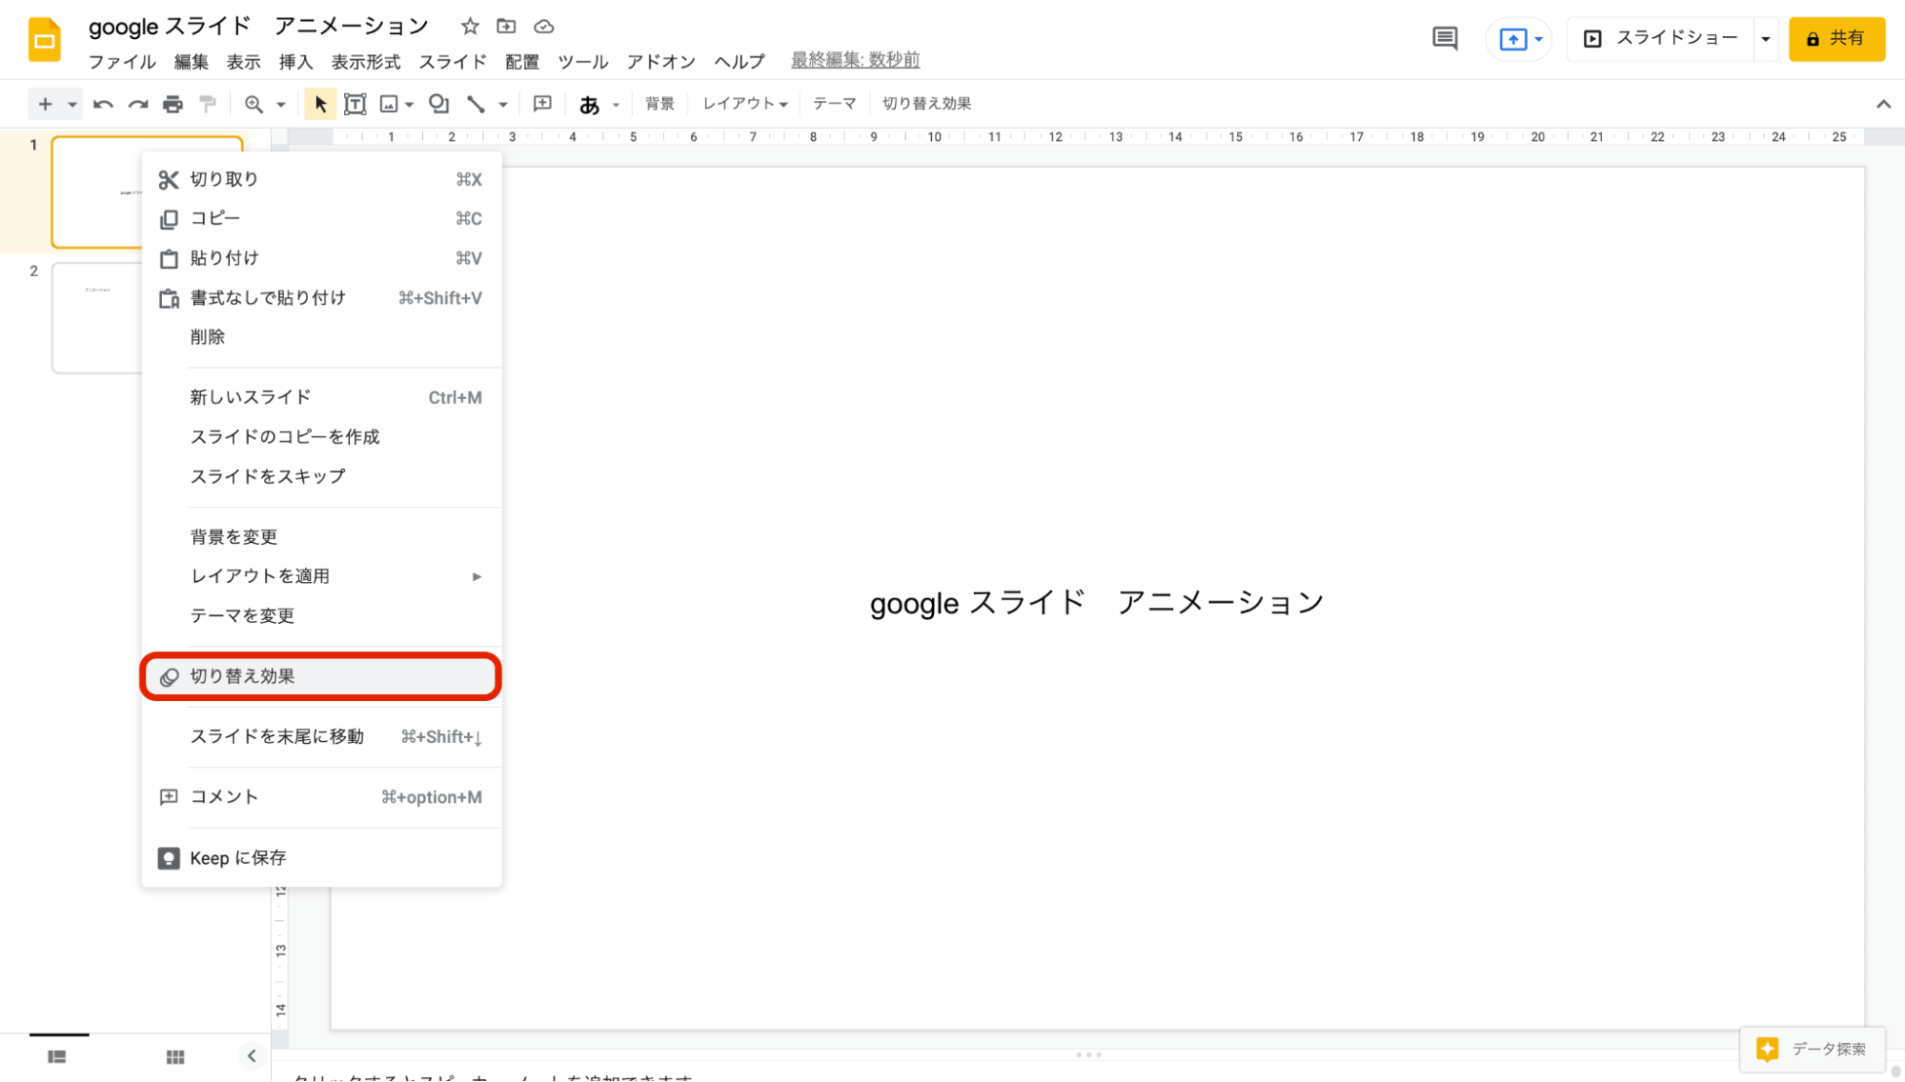This screenshot has height=1082, width=1905.
Task: Click slide 2 thumbnail in panel
Action: (x=98, y=314)
